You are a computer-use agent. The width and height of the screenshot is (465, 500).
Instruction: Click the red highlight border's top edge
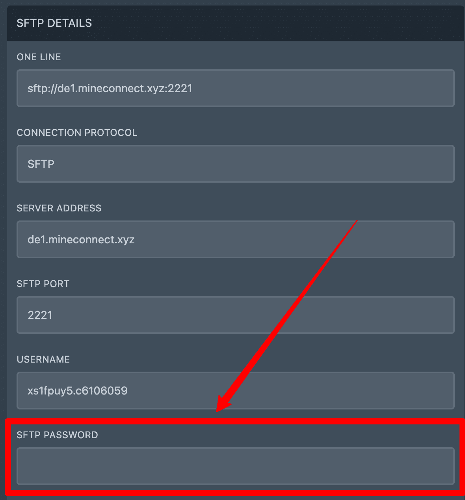coord(235,422)
